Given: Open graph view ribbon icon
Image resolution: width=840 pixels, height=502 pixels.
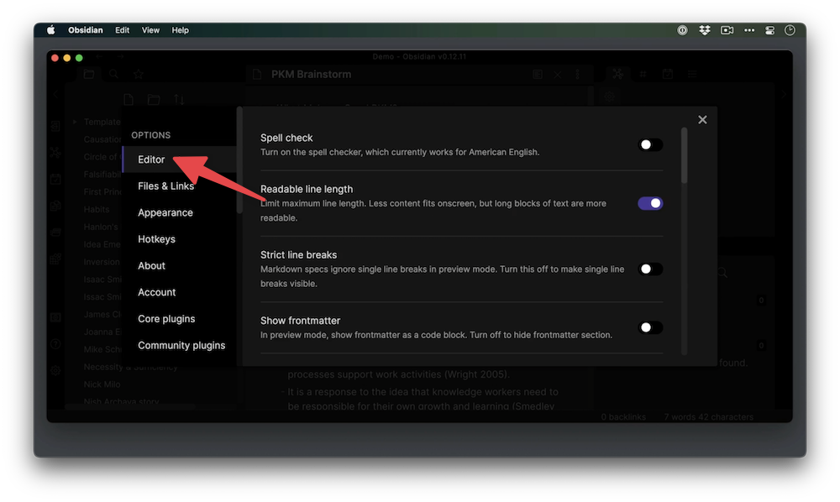Looking at the screenshot, I should tap(55, 153).
